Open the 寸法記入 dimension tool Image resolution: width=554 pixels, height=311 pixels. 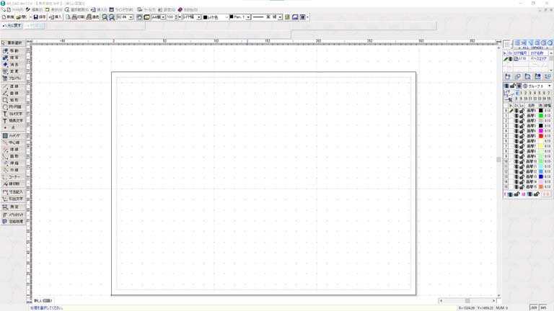12,192
